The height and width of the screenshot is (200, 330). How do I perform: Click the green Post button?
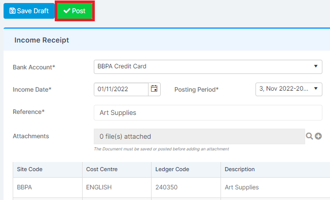click(x=75, y=11)
